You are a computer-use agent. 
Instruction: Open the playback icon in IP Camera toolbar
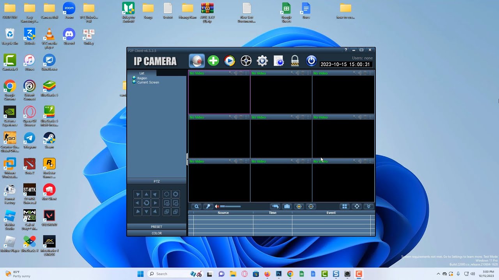coord(230,61)
